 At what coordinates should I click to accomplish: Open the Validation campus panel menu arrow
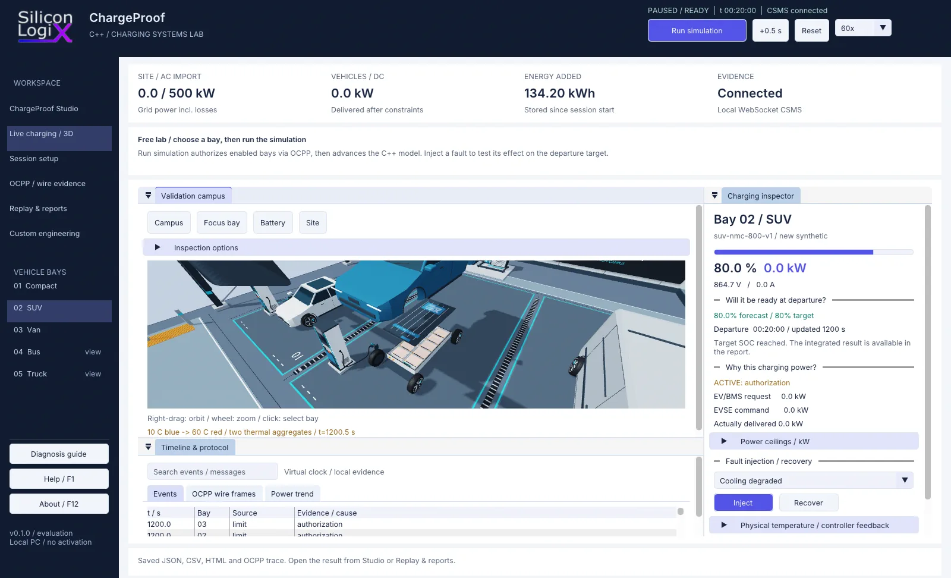(148, 196)
